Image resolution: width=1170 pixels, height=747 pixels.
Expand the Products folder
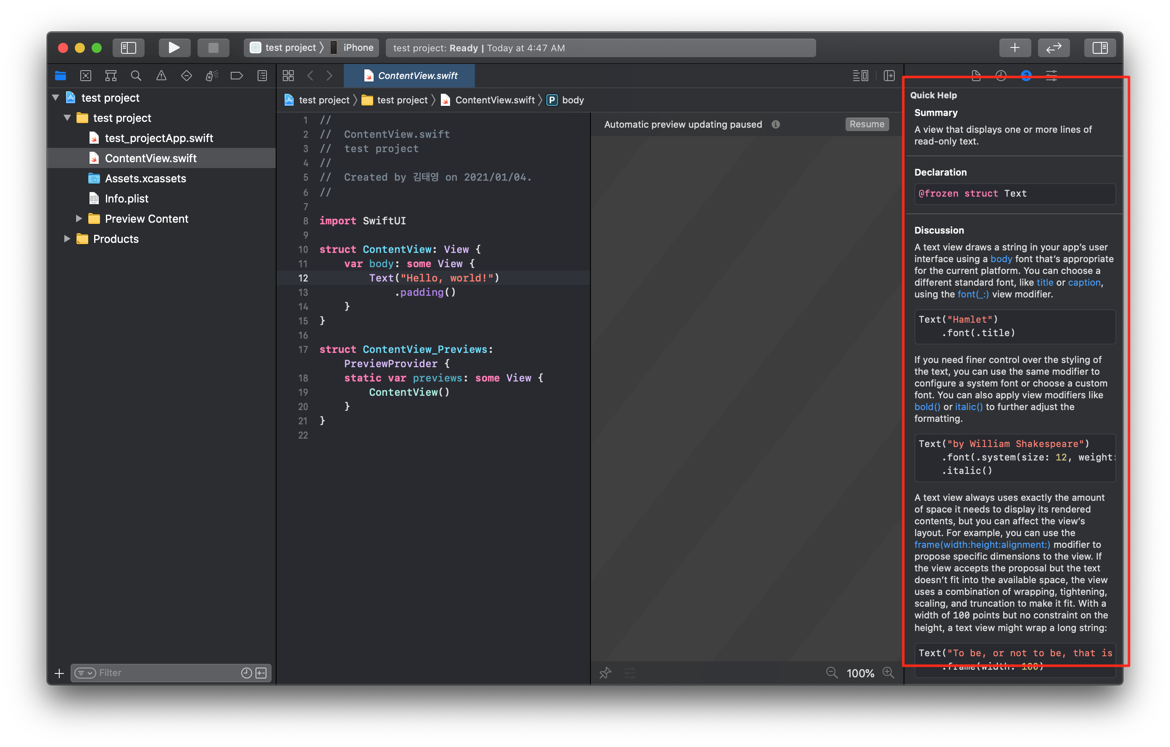click(x=67, y=239)
